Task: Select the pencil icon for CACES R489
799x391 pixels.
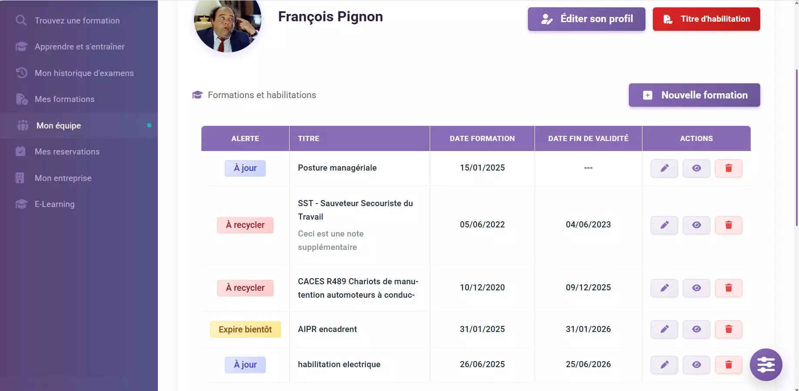Action: pyautogui.click(x=664, y=288)
